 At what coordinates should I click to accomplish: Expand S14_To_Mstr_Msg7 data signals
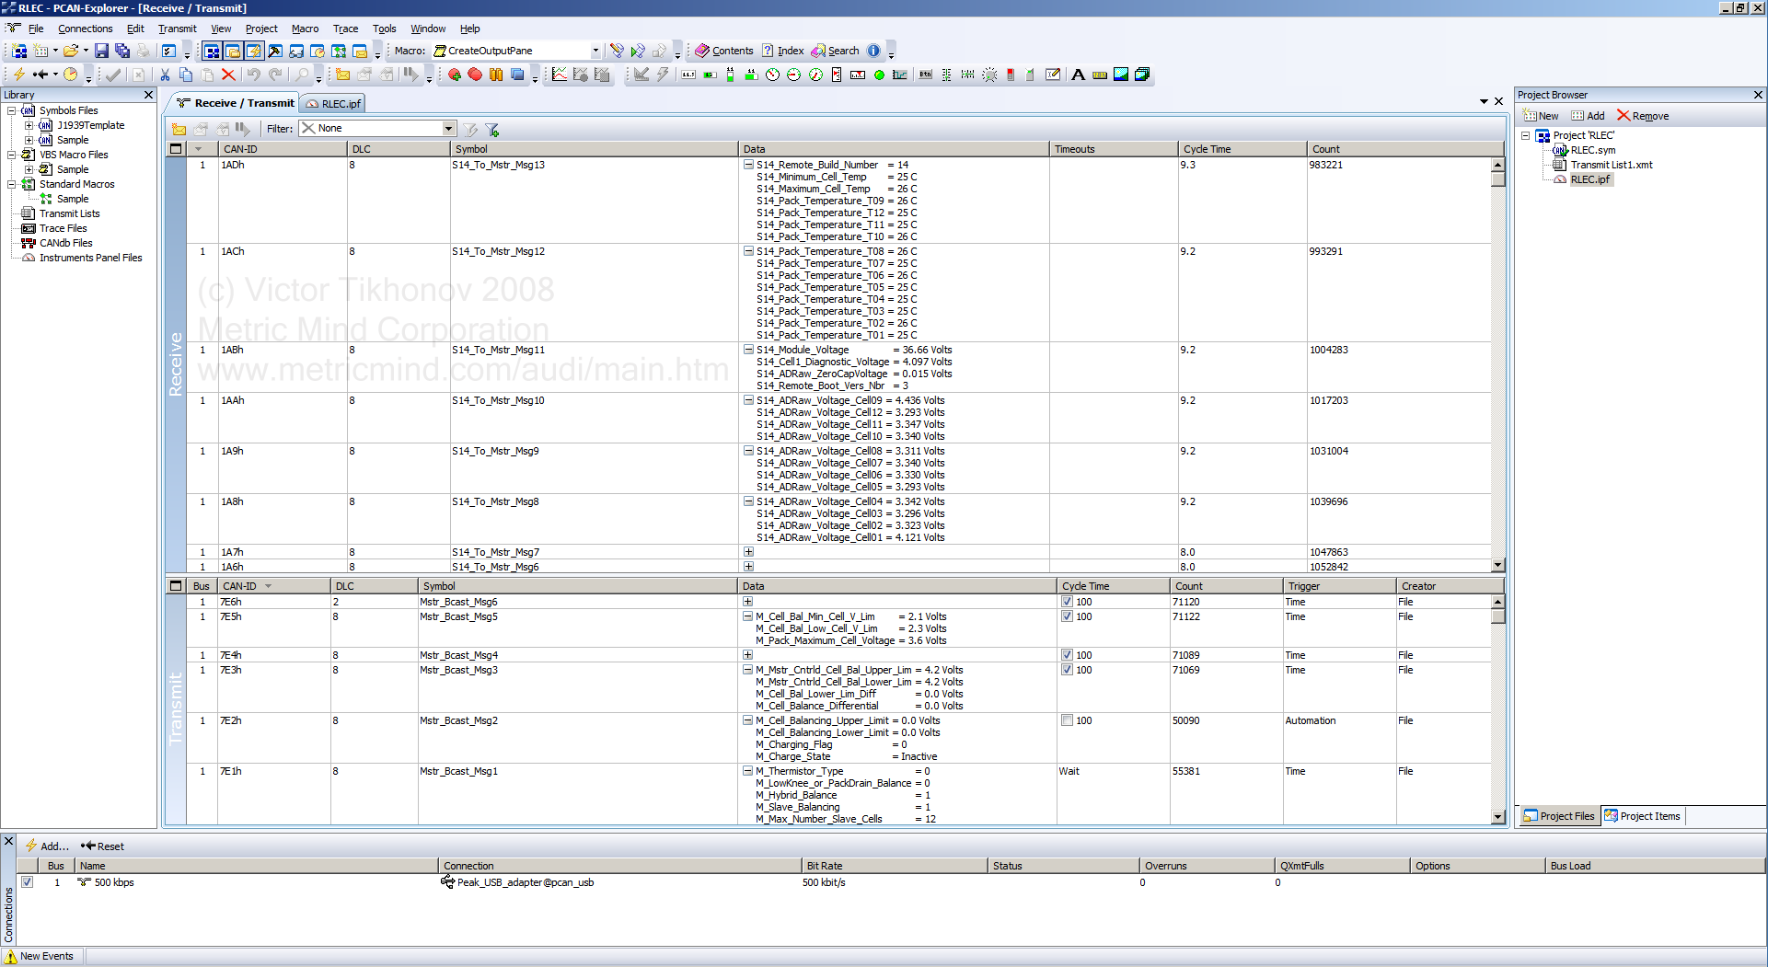tap(748, 552)
